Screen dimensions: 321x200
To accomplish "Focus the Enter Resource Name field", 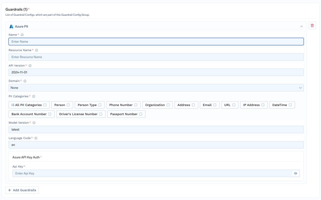I will click(156, 57).
